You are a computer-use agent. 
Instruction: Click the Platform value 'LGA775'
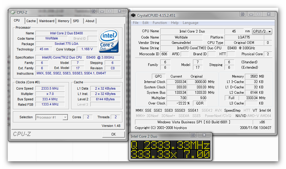point(244,37)
